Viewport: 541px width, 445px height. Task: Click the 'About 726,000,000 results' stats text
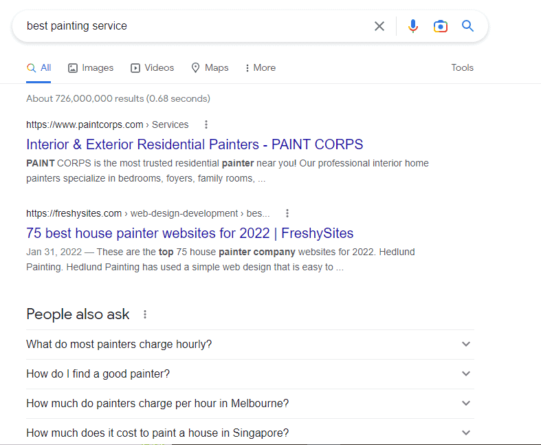118,98
